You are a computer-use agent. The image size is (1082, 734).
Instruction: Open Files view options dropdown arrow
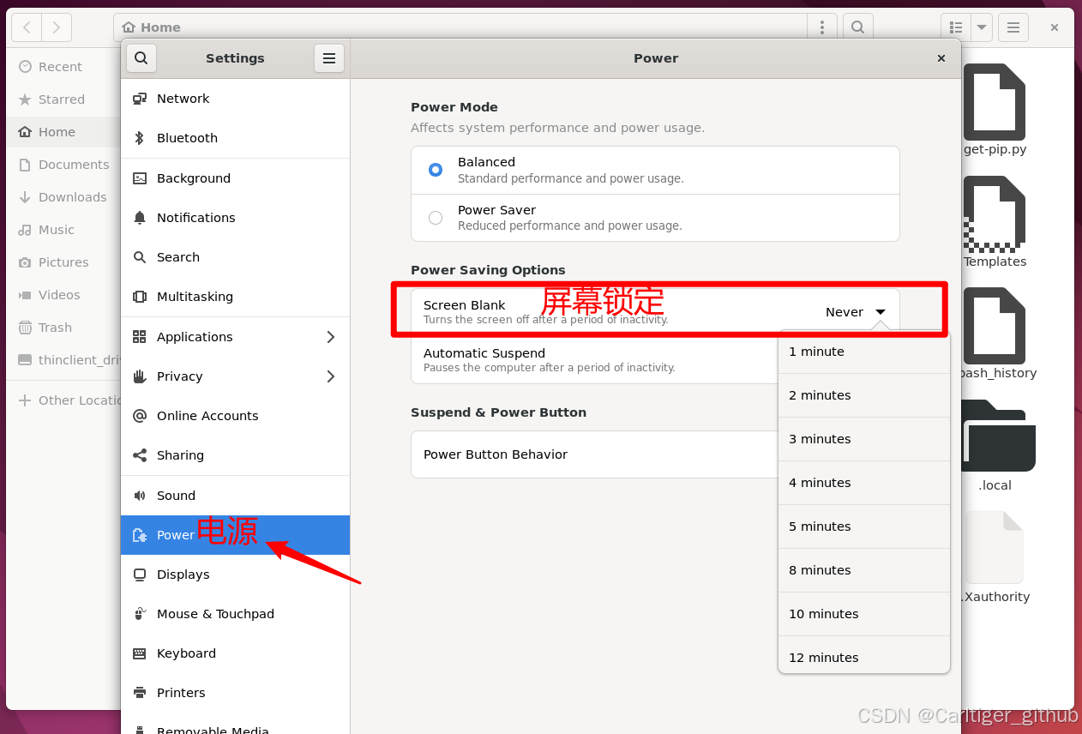pos(982,27)
